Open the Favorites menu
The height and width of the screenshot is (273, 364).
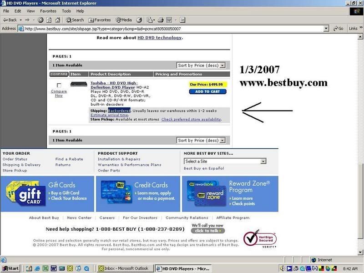pos(48,11)
